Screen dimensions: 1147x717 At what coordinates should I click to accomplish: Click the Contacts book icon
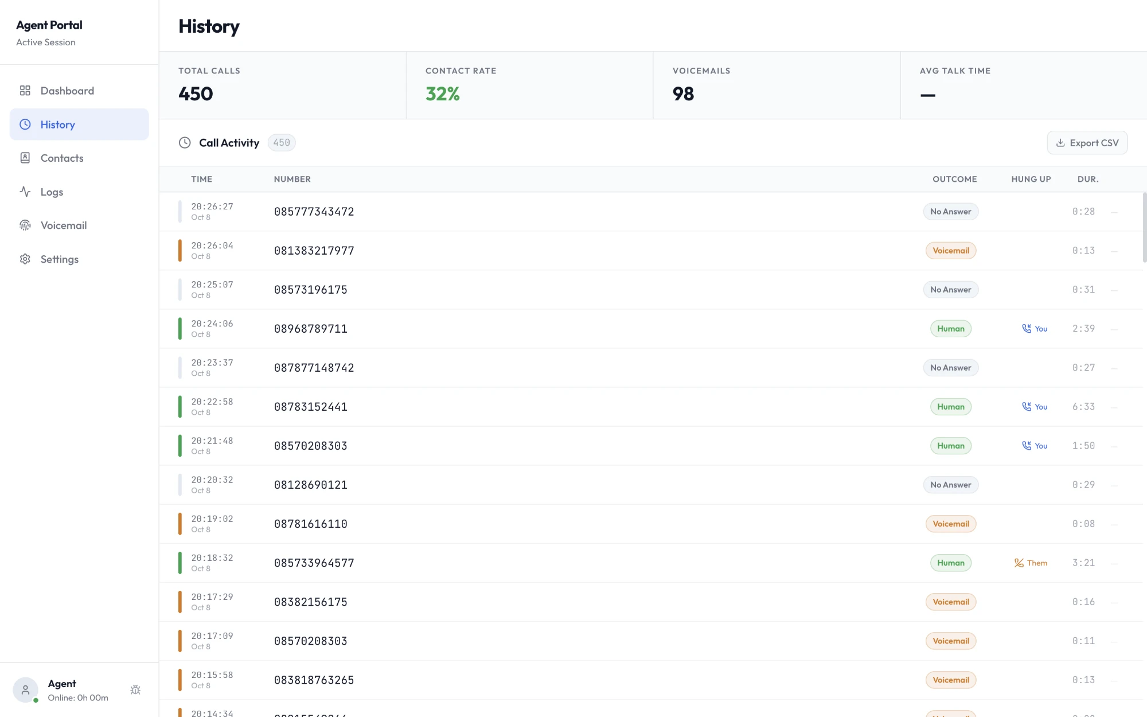(25, 158)
